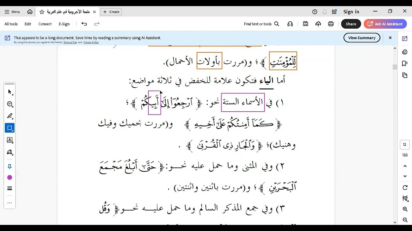
Task: Open the notifications bell icon
Action: point(324,12)
